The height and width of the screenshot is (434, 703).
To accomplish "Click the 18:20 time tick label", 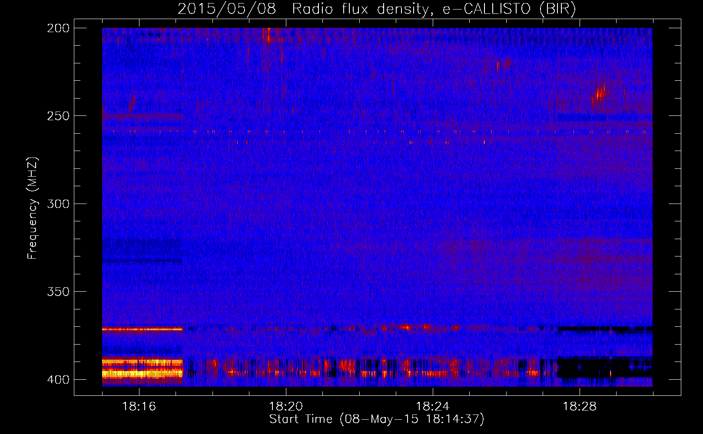I will [x=286, y=406].
